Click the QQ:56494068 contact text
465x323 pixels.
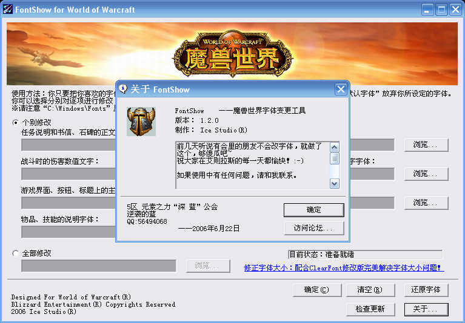coord(147,221)
